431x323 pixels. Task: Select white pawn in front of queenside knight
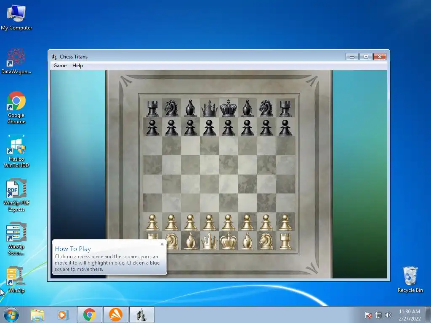tap(172, 222)
